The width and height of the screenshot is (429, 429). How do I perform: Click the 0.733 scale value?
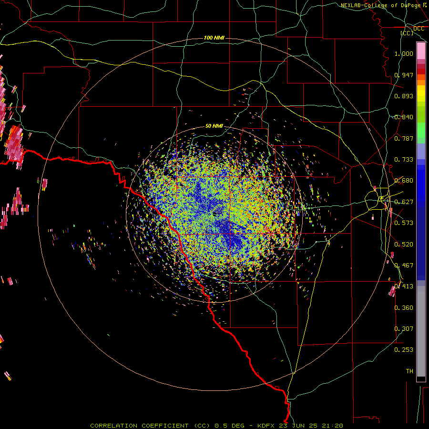[x=404, y=160]
